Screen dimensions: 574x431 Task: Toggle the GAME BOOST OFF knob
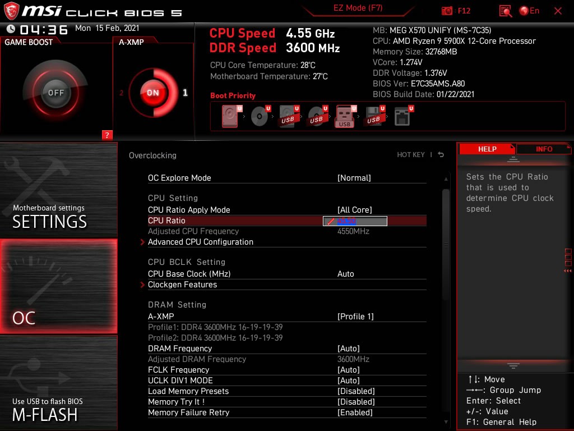coord(55,93)
